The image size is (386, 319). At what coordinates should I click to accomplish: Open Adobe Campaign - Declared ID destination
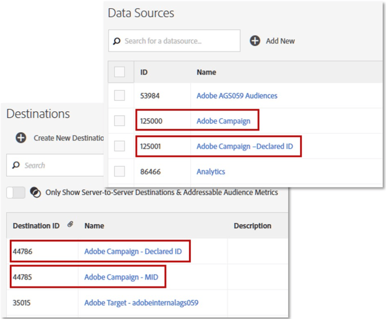click(132, 253)
